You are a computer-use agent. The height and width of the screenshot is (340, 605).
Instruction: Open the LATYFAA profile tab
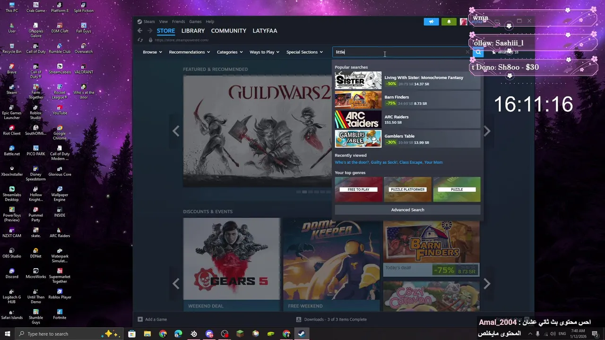pyautogui.click(x=265, y=31)
